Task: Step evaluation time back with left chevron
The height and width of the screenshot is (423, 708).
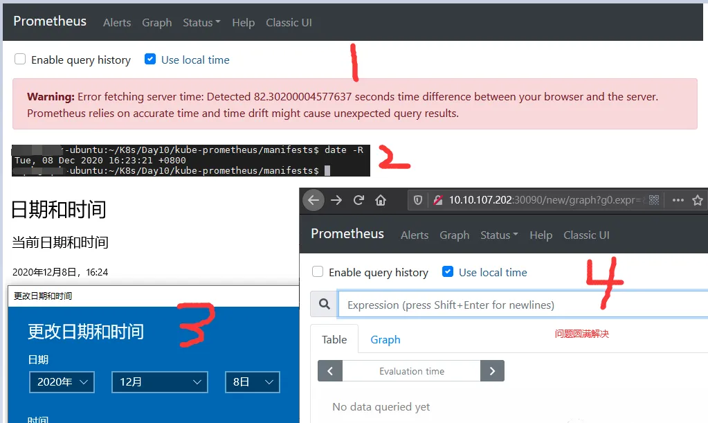Action: [330, 371]
